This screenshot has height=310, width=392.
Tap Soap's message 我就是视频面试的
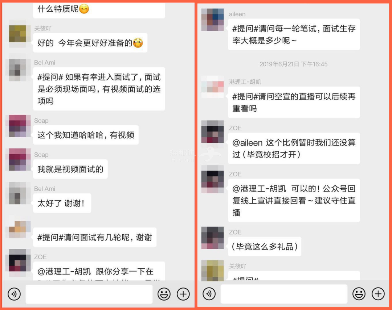click(70, 169)
